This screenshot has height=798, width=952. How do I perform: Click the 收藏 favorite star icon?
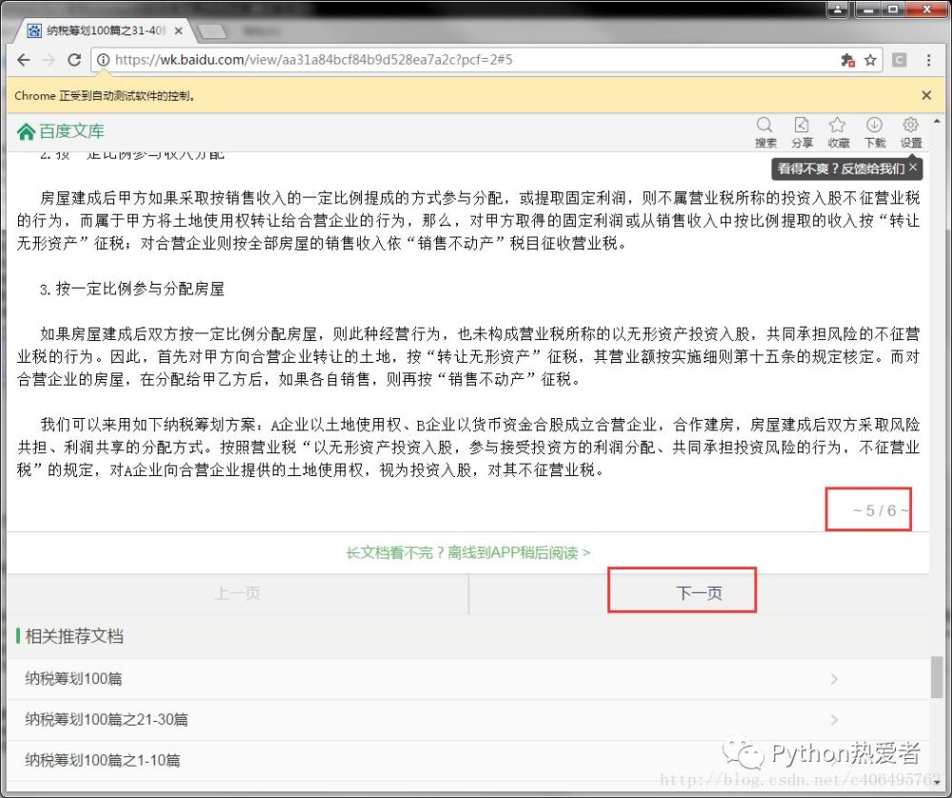[x=838, y=132]
